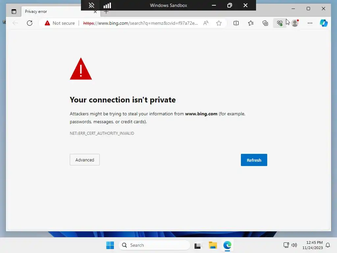Open Task View on the taskbar
Viewport: 337px width, 253px height.
(198, 245)
